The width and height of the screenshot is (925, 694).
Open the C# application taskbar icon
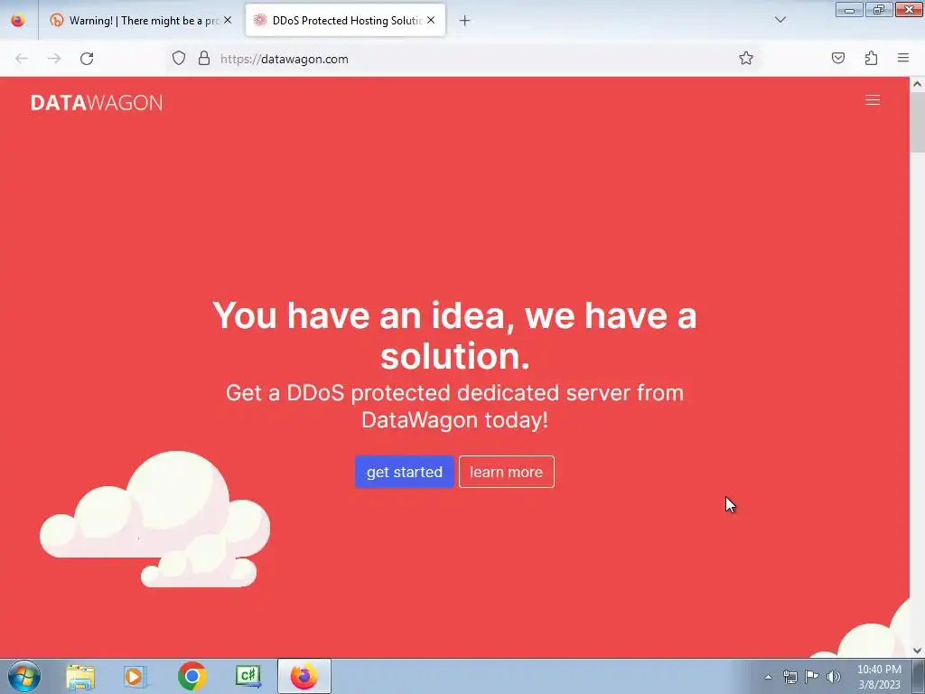point(248,677)
